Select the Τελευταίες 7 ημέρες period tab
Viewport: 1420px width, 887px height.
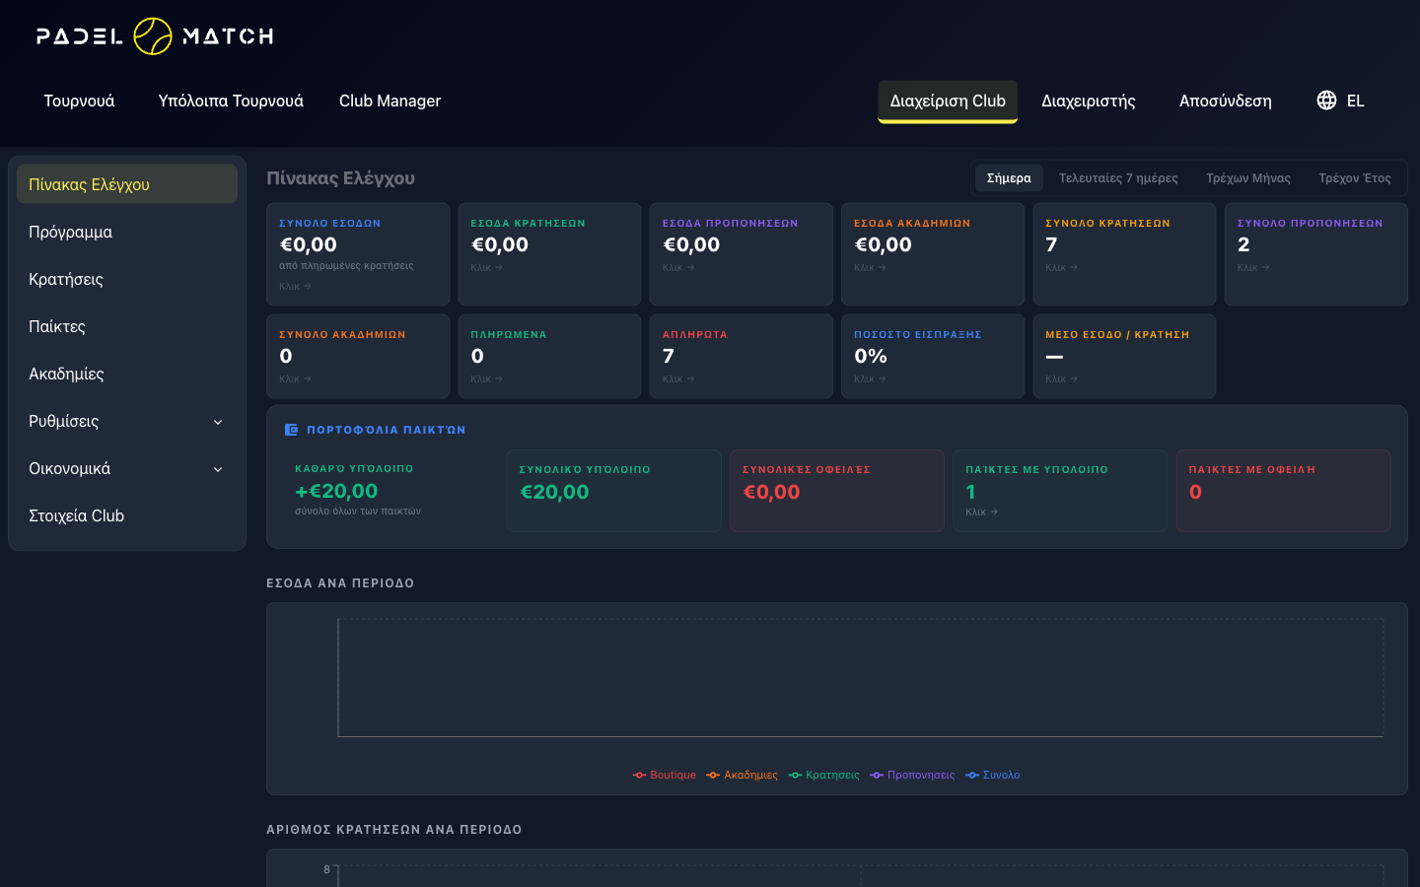click(1118, 178)
